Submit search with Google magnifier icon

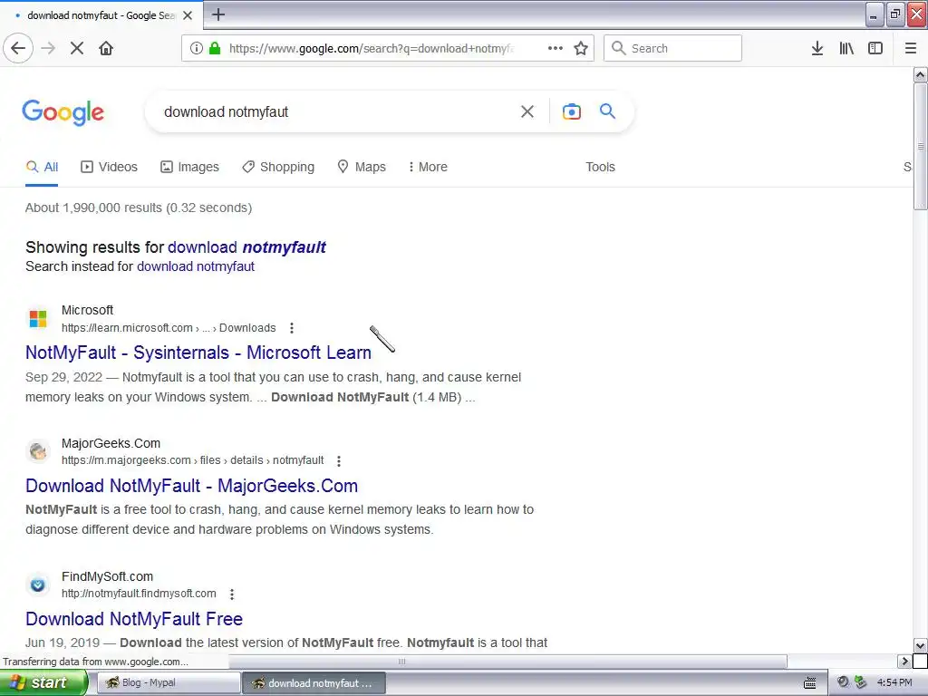tap(607, 111)
